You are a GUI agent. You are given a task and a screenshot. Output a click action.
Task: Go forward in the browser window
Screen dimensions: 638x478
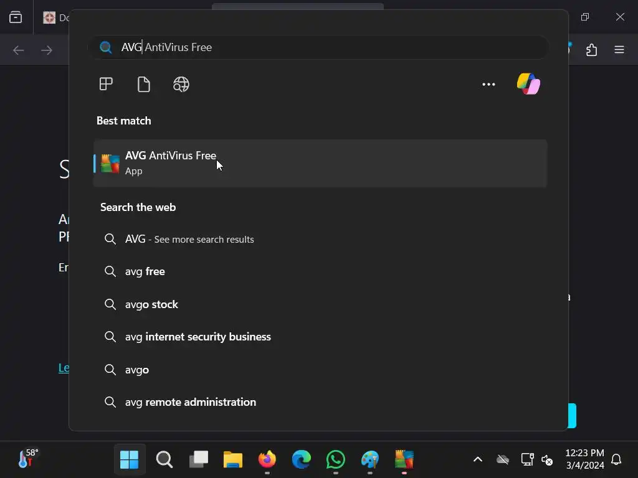[47, 50]
